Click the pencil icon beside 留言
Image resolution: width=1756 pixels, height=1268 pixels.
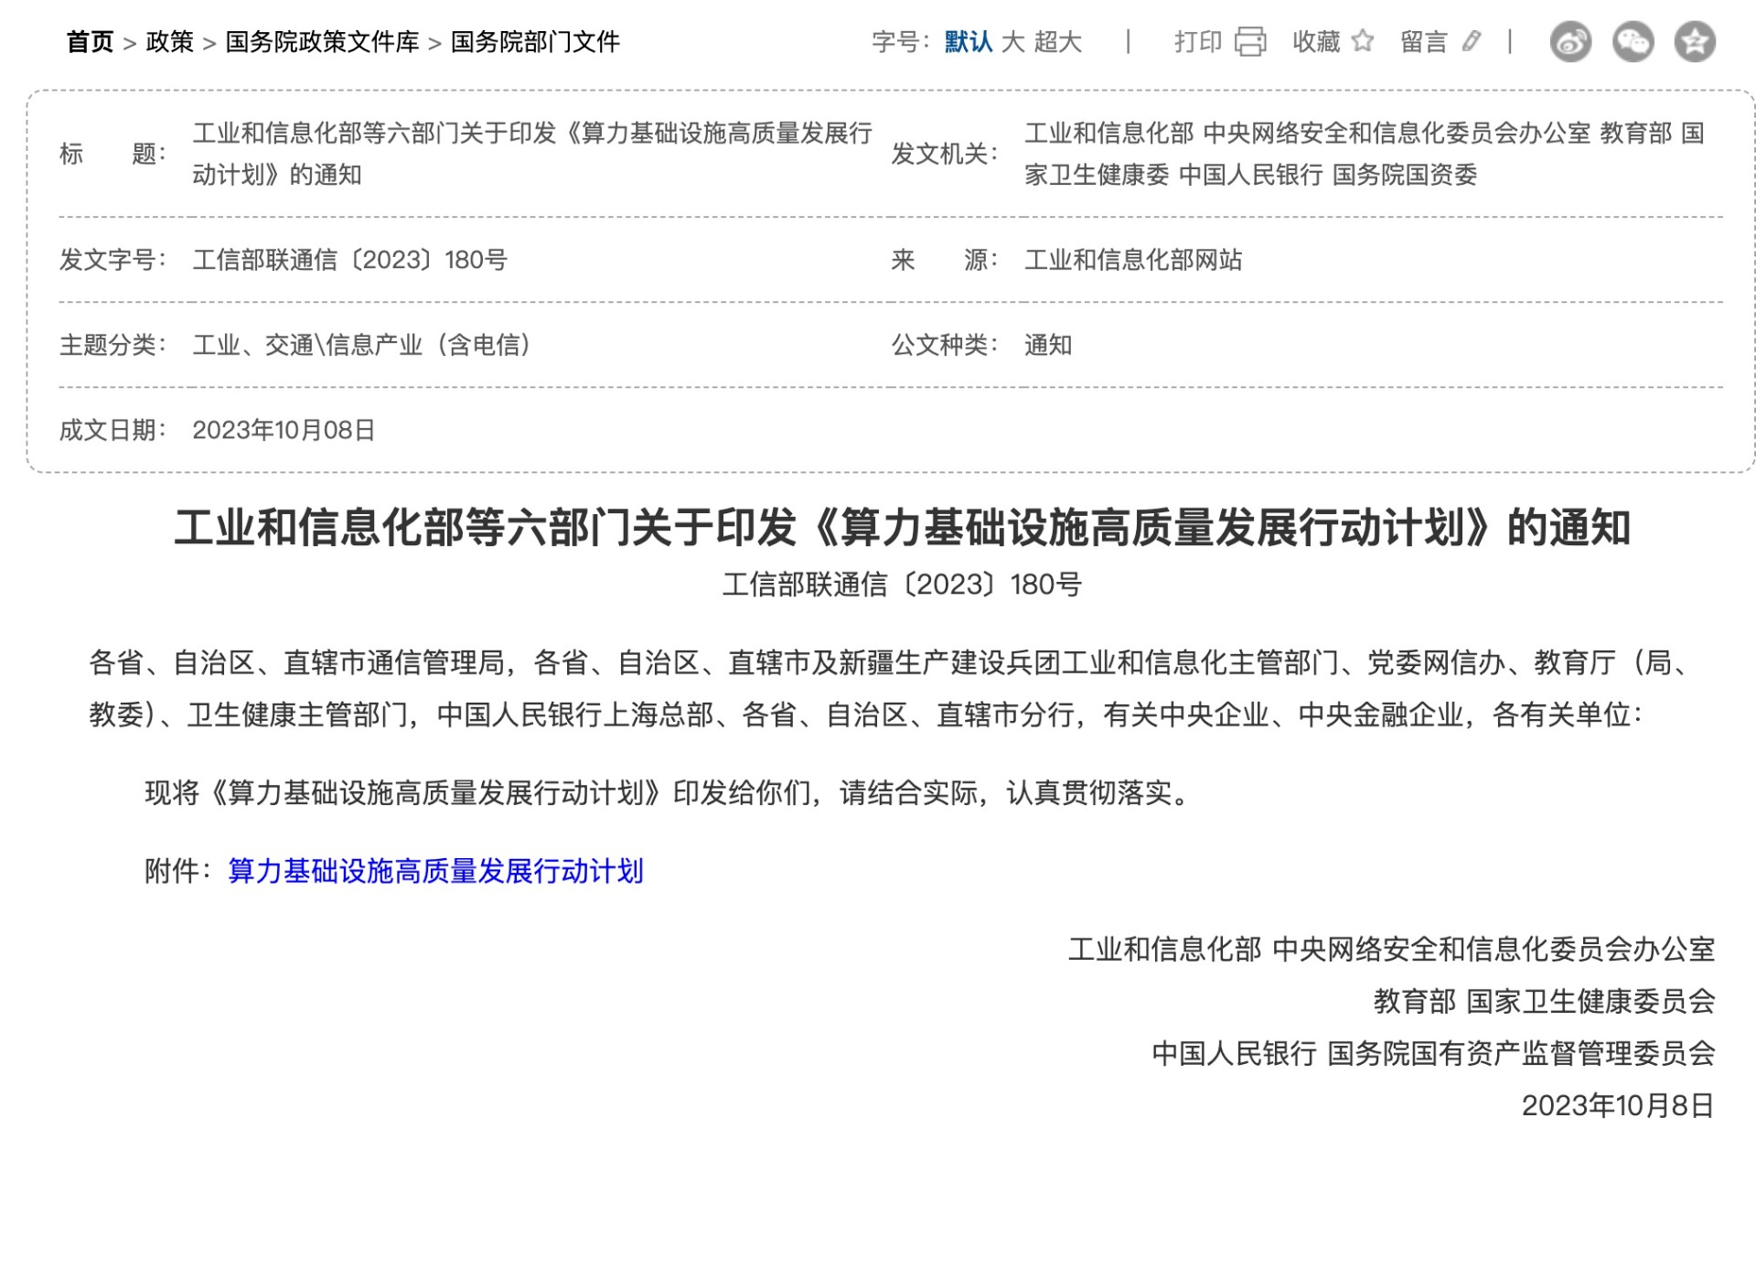click(x=1471, y=41)
